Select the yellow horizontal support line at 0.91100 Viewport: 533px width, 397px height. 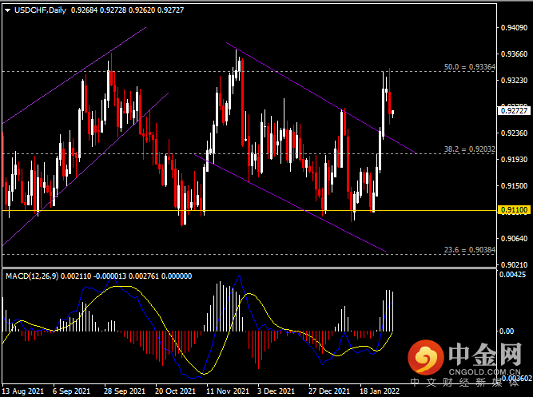(249, 210)
